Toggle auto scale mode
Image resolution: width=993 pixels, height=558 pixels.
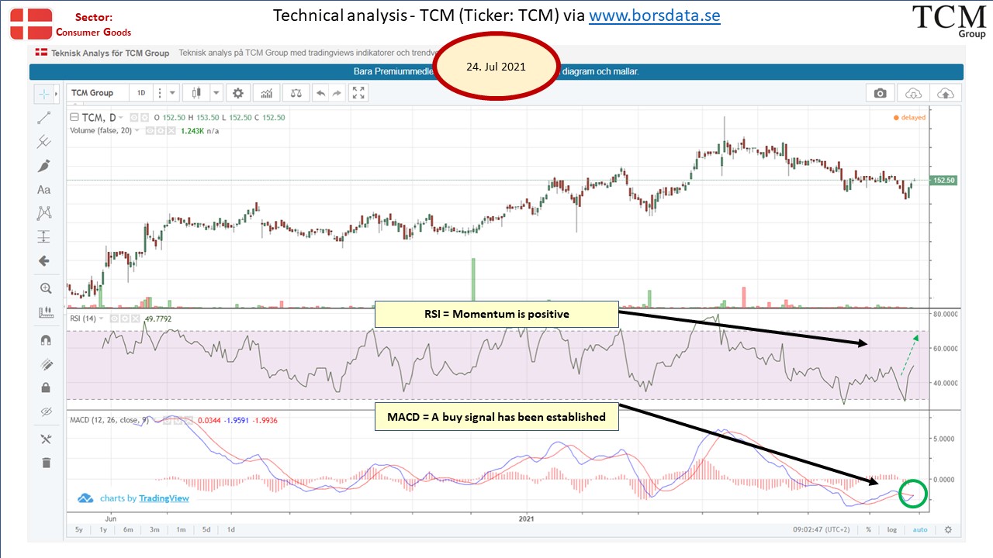(919, 529)
